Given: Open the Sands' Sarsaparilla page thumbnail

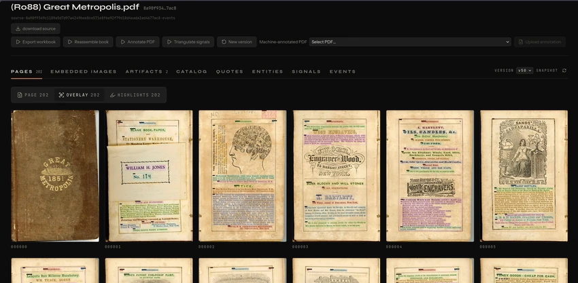Looking at the screenshot, I should [x=524, y=176].
